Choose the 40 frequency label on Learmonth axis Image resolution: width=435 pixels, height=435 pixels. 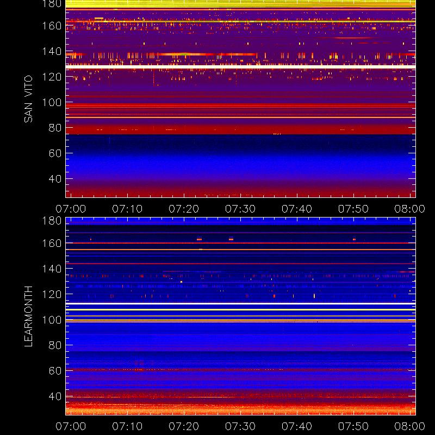(55, 396)
